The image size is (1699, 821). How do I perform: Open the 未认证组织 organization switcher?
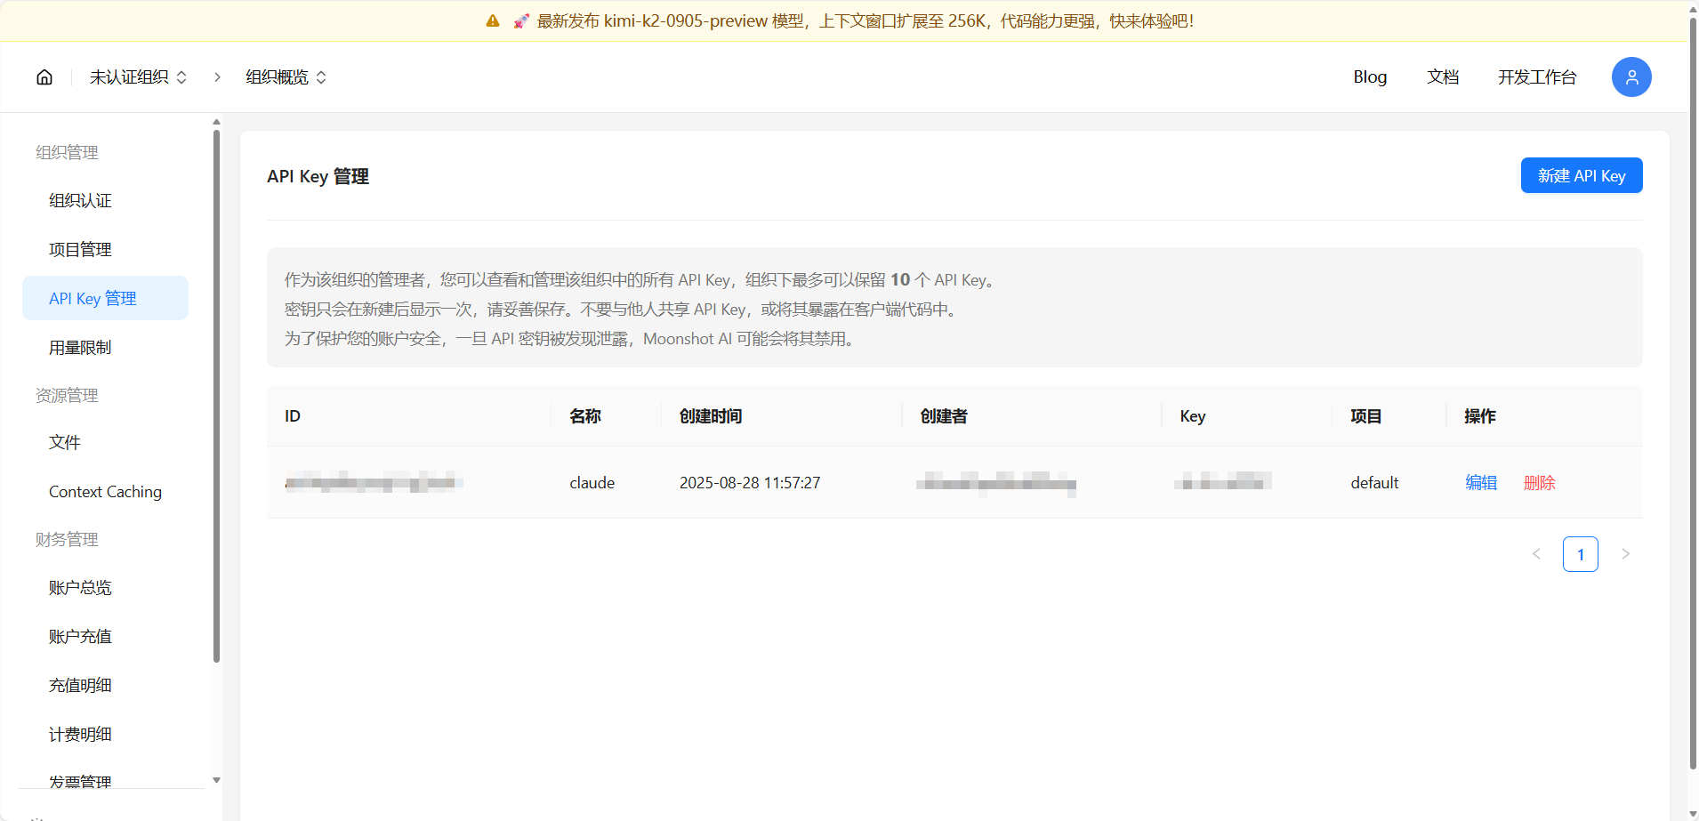click(138, 77)
